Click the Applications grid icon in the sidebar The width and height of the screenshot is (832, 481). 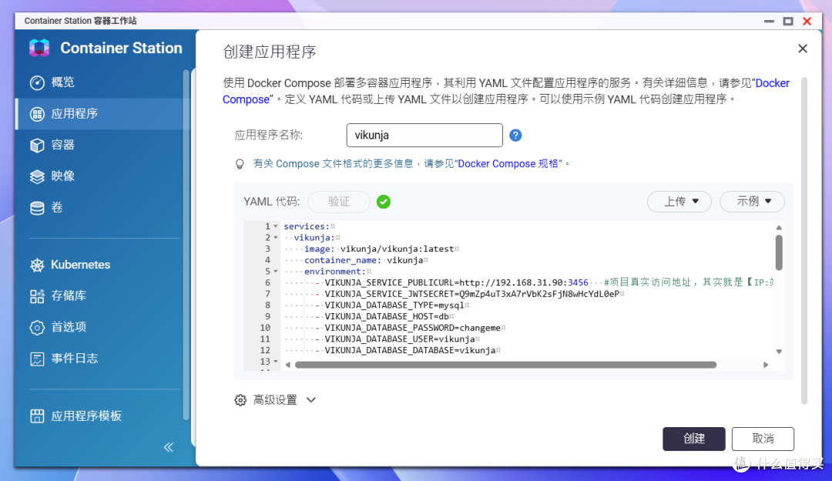tap(37, 114)
